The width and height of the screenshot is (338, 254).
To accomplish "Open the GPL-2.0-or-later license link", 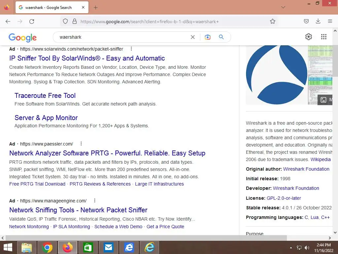I will [284, 198].
